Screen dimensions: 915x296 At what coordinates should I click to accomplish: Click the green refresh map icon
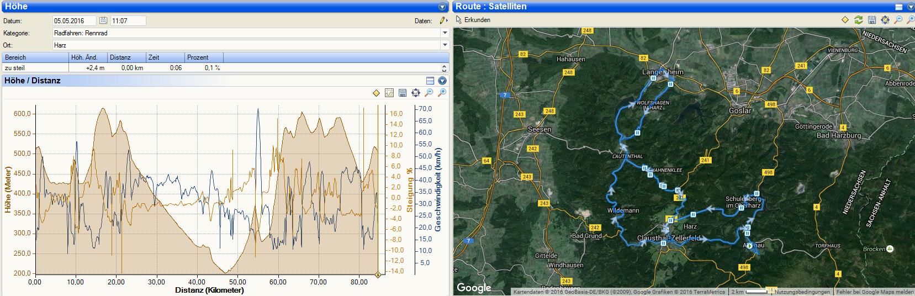tap(858, 20)
